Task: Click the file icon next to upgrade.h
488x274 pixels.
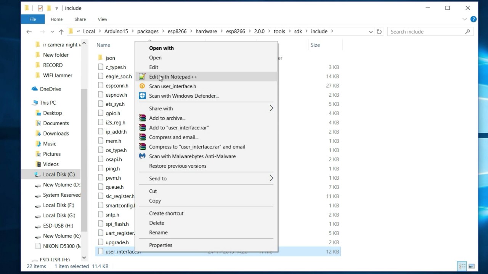Action: pos(101,242)
